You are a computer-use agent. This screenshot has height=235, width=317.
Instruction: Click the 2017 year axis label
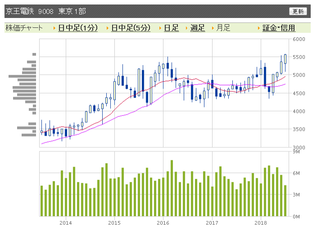point(212,223)
